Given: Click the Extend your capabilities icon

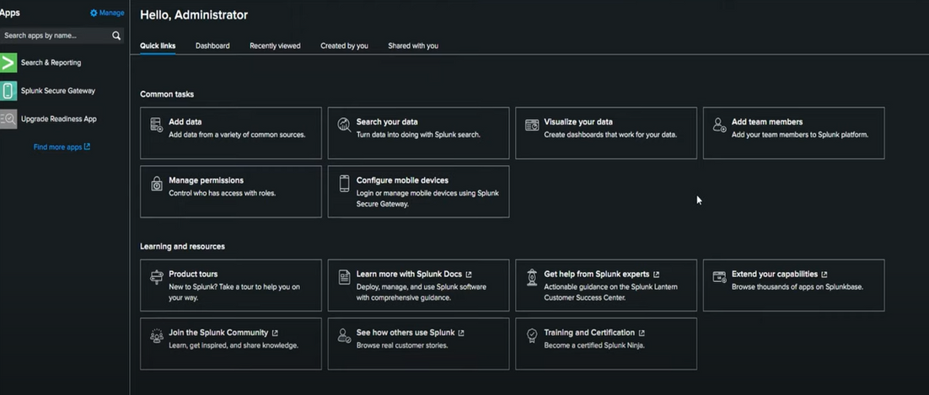Looking at the screenshot, I should pyautogui.click(x=719, y=277).
